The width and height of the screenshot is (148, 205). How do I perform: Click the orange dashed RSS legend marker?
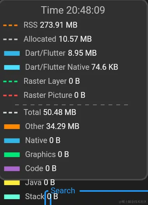point(11,25)
